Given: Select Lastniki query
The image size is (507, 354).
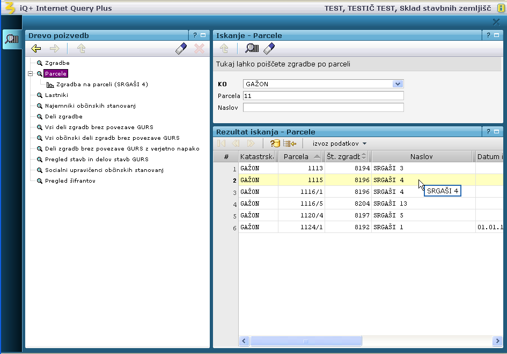Looking at the screenshot, I should (56, 95).
